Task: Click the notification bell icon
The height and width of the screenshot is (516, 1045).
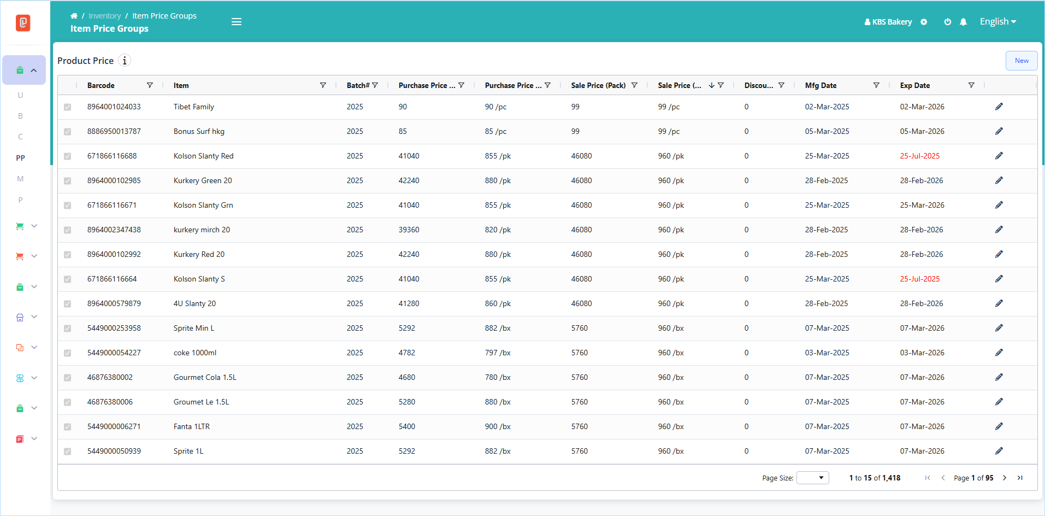Action: [963, 22]
